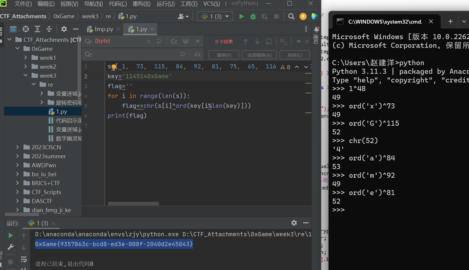Click the editor horizontal scrollbar thumb
The image size is (469, 270).
[133, 204]
